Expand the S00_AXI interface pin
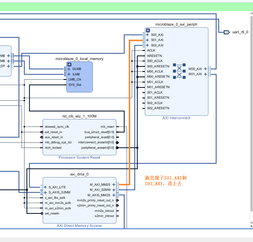Image resolution: width=253 pixels, height=242 pixels. 148,35
